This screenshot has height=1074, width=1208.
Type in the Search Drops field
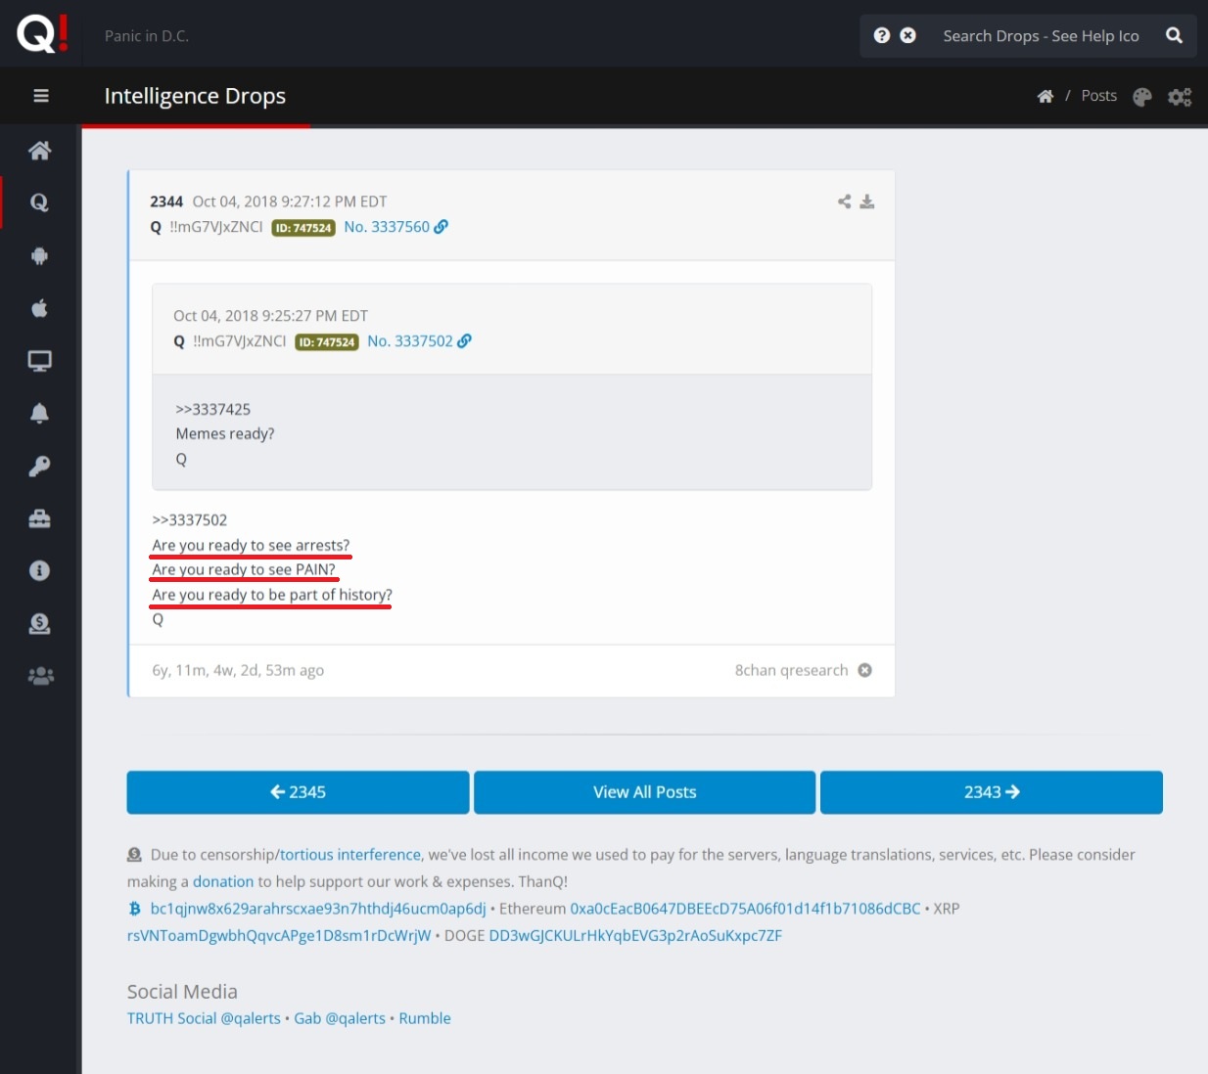(1041, 36)
